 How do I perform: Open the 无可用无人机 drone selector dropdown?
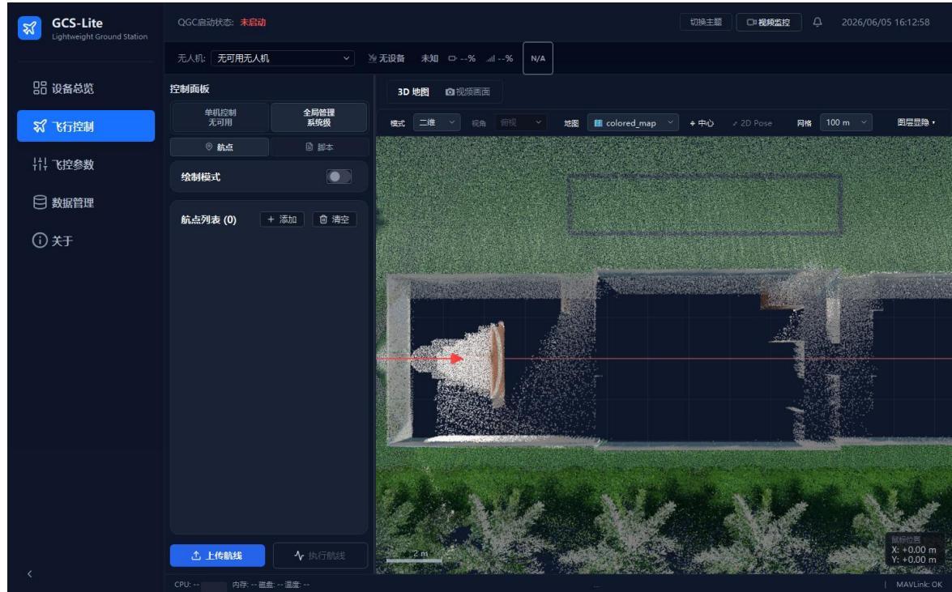click(x=282, y=58)
